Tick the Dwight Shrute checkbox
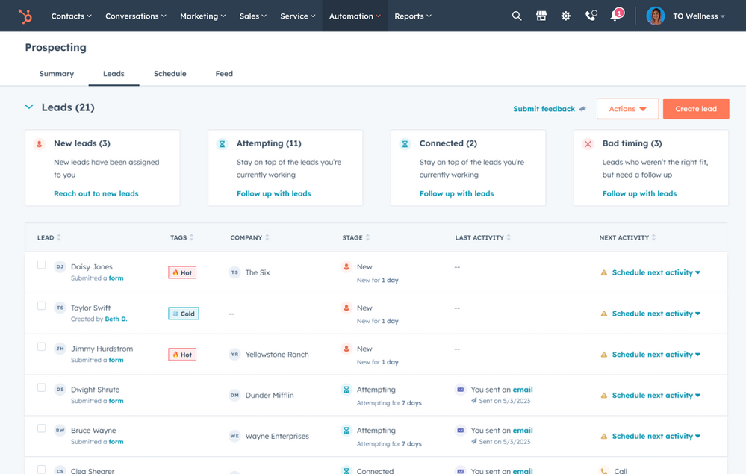 [41, 388]
